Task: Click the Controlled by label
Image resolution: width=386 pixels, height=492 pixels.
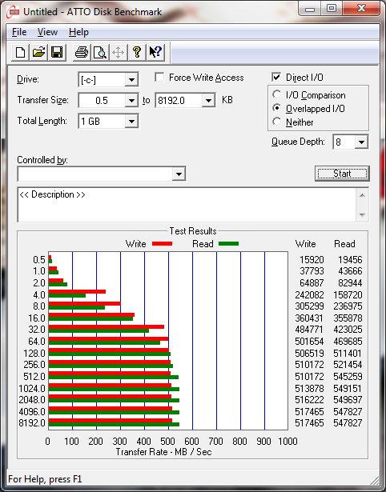Action: coord(42,160)
